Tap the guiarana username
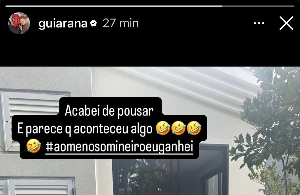 [63, 24]
